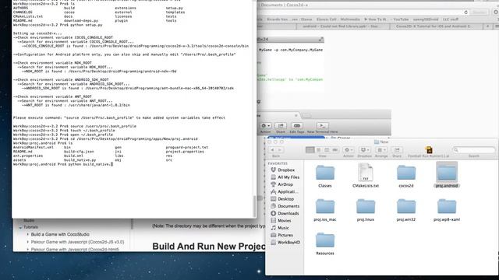Open Action gear menu in New window
Viewport: 499px width, 280px height.
coord(349,150)
